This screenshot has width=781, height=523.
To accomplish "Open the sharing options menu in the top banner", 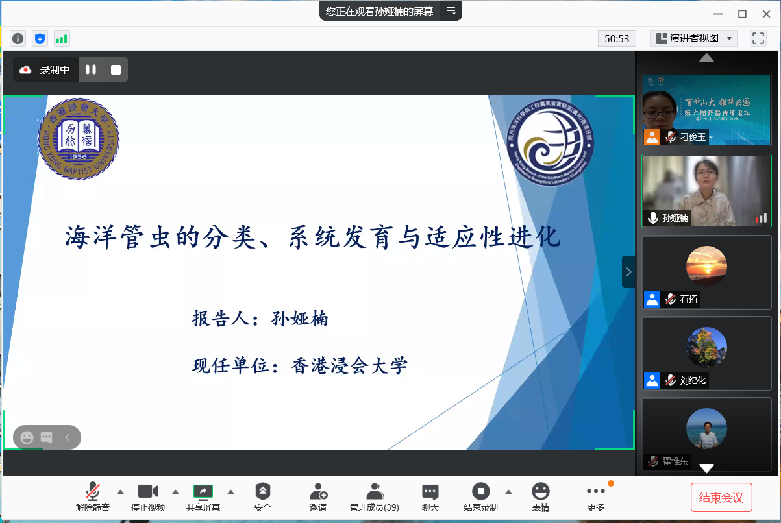I will coord(451,11).
